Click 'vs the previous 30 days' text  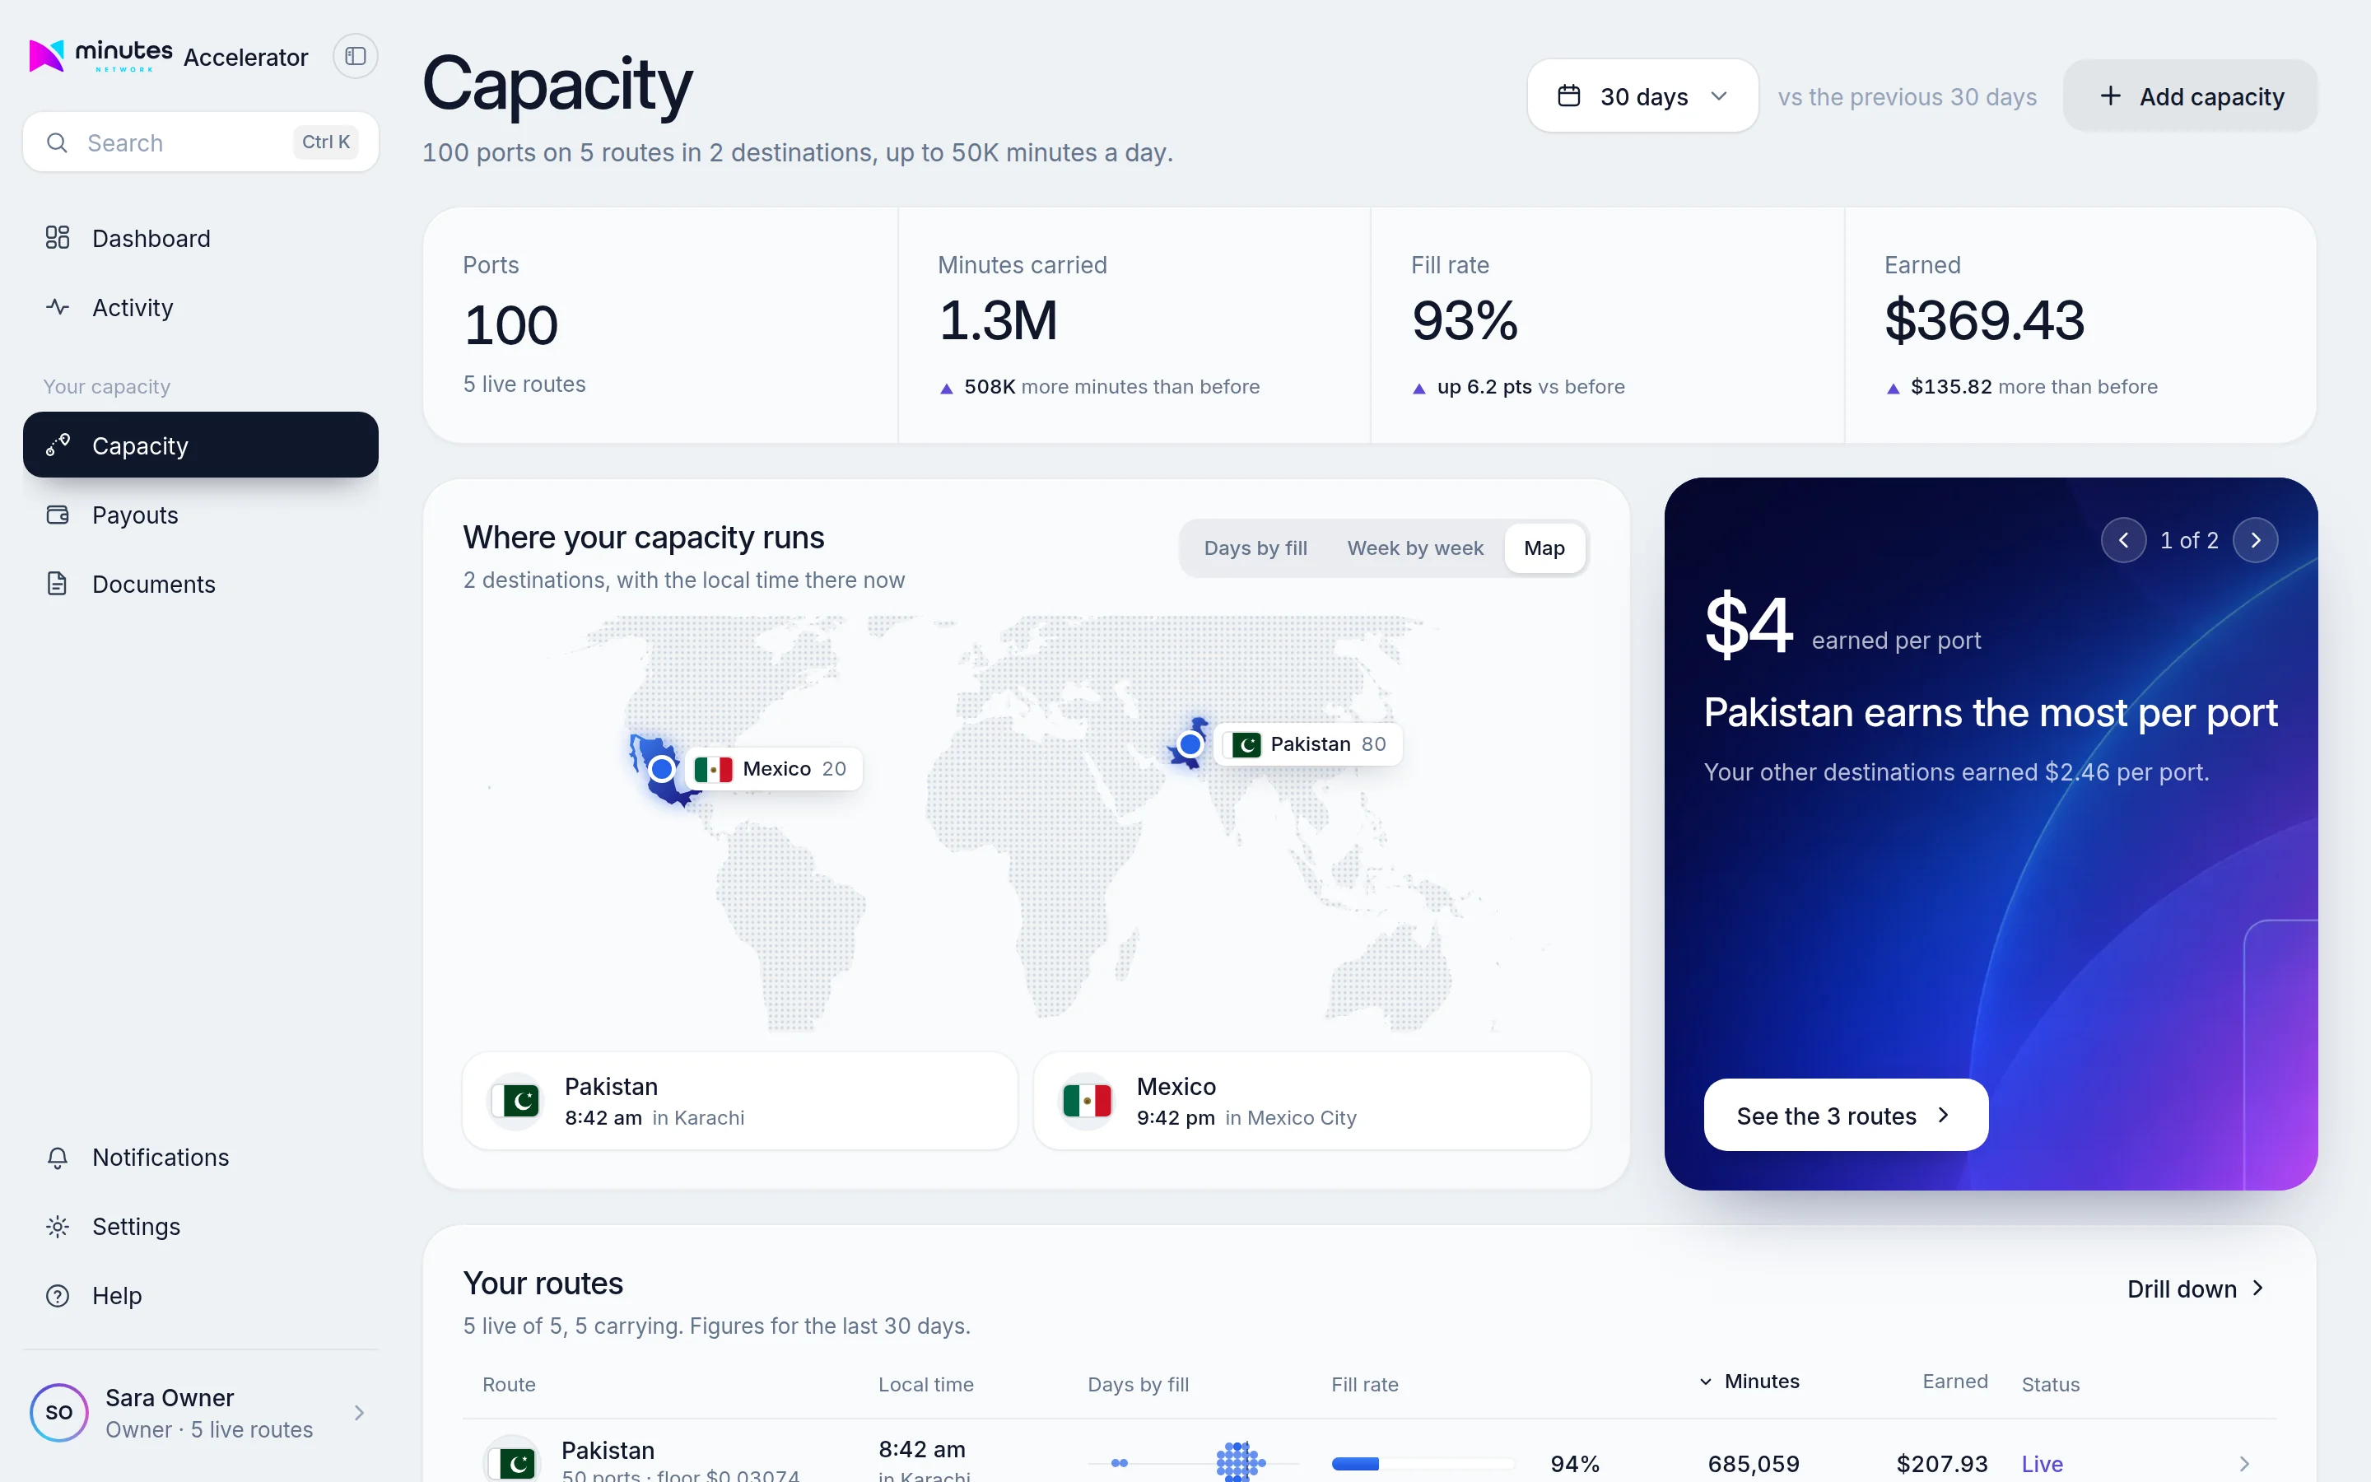pos(1907,96)
